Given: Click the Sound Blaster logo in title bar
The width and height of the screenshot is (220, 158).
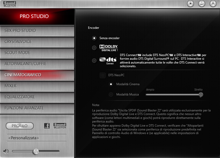Looking at the screenshot, I should coord(10,4).
